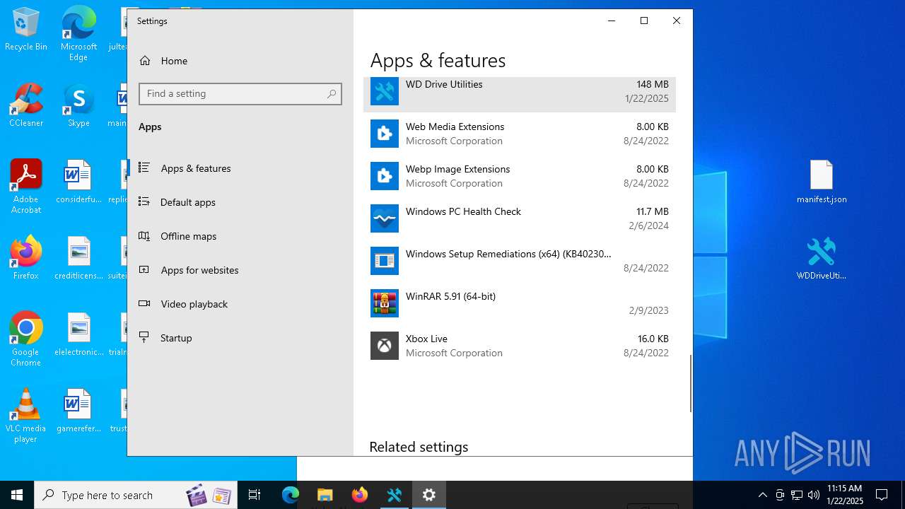The height and width of the screenshot is (509, 905).
Task: Open File Explorer from the taskbar
Action: (325, 495)
